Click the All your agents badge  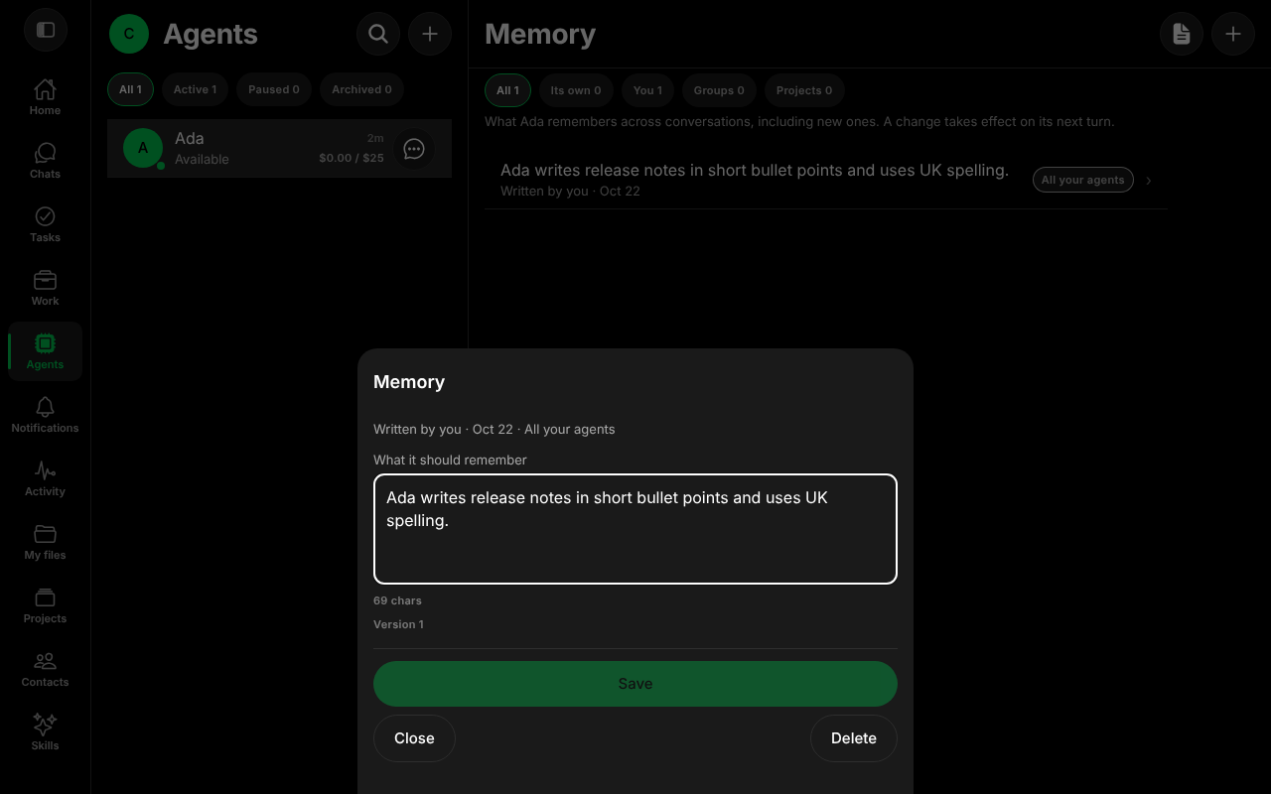1083,180
